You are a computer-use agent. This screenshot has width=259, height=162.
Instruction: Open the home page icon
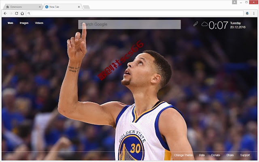22,13
